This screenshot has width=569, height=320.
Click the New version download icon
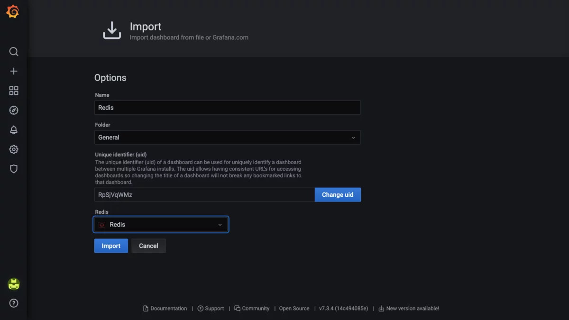381,309
